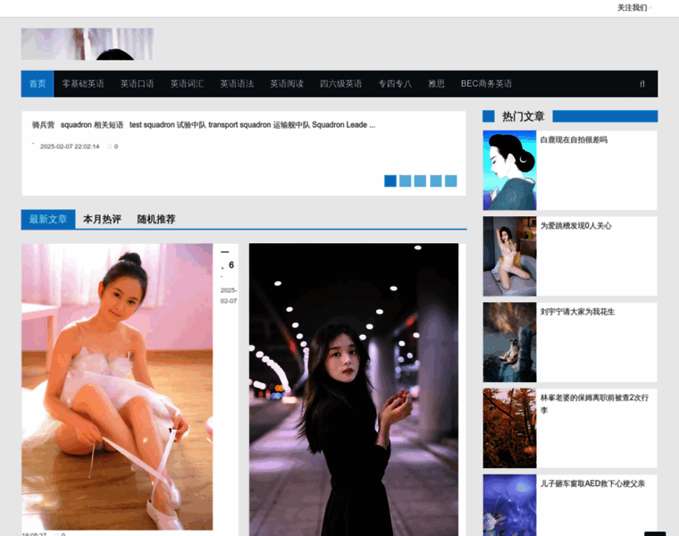The image size is (679, 536).
Task: Open the 英语口语 menu item
Action: click(138, 84)
